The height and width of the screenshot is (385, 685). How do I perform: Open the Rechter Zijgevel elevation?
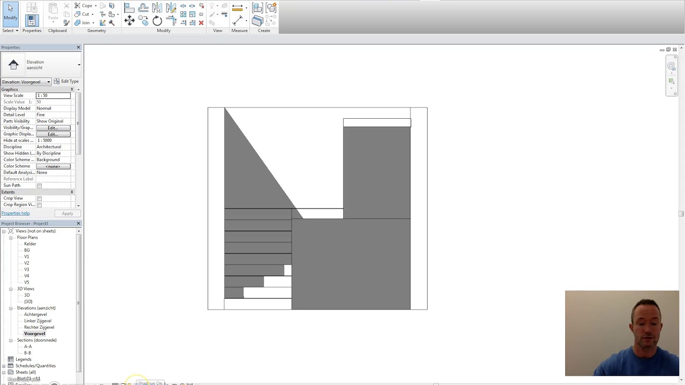(x=39, y=327)
